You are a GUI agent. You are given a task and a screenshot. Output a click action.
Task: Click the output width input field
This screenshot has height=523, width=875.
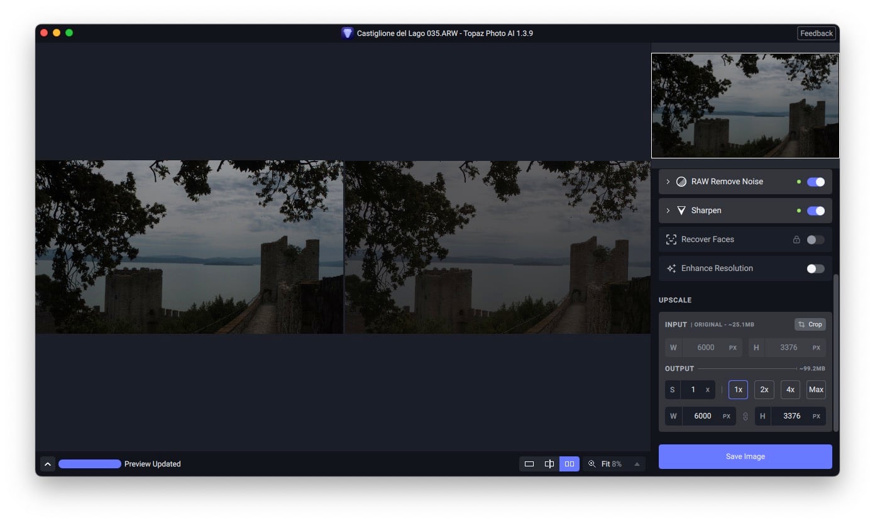tap(702, 416)
